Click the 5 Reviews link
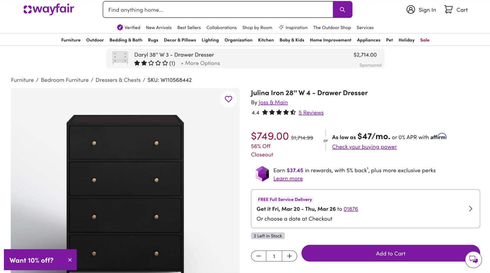490x273 pixels. 311,113
